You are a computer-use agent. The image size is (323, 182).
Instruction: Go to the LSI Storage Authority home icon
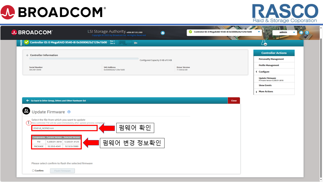163,33
